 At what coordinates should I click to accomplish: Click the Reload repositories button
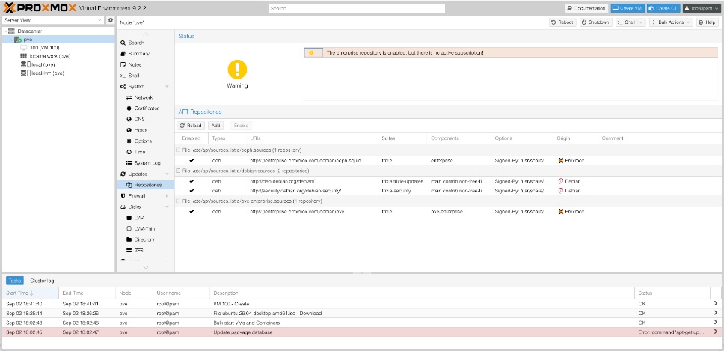click(x=191, y=126)
